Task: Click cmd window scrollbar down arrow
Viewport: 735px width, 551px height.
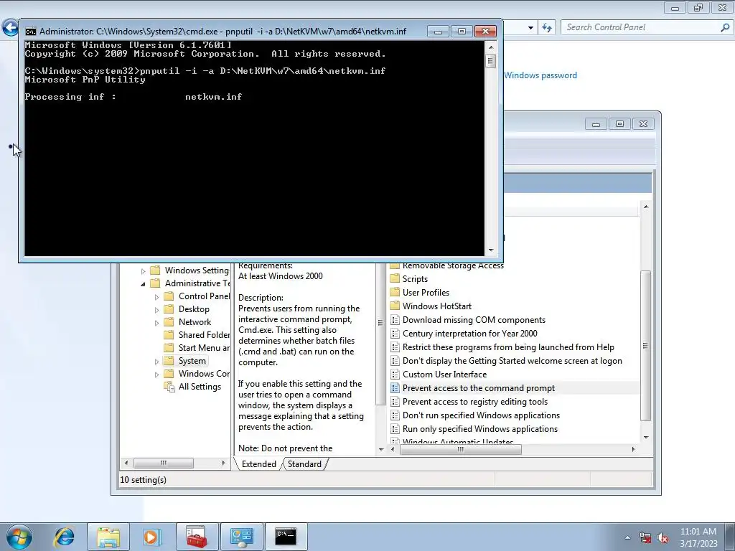Action: point(491,250)
